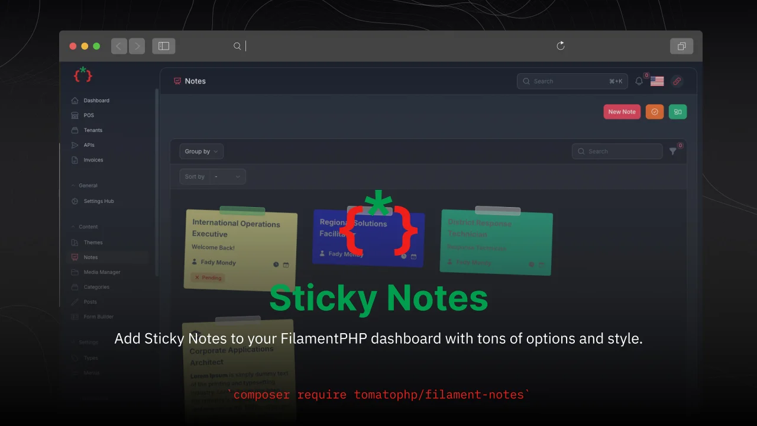Click the search field inside the notes panel
Viewport: 757px width, 426px height.
[617, 151]
